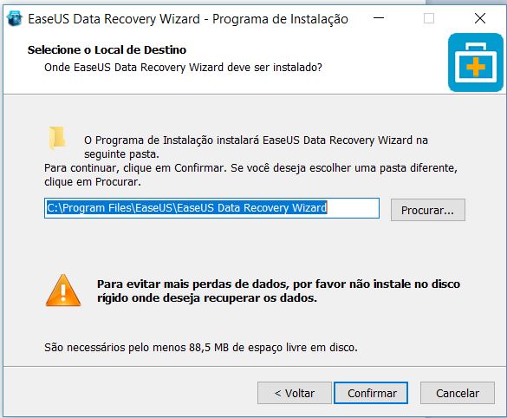Open the Procurar... folder browser
Screen dimensions: 507x418
pos(428,210)
